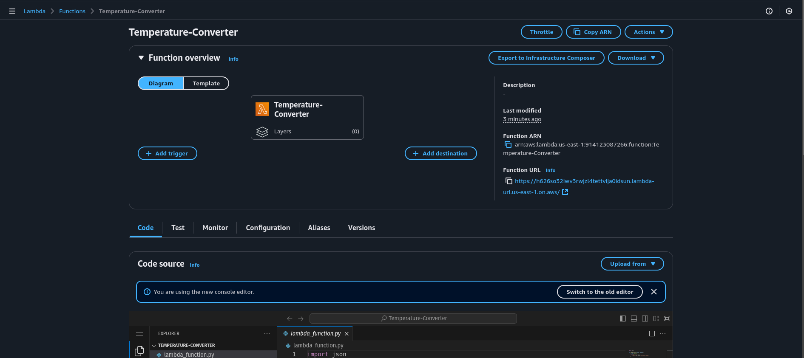
Task: Open the info panel icon in top bar
Action: click(769, 11)
